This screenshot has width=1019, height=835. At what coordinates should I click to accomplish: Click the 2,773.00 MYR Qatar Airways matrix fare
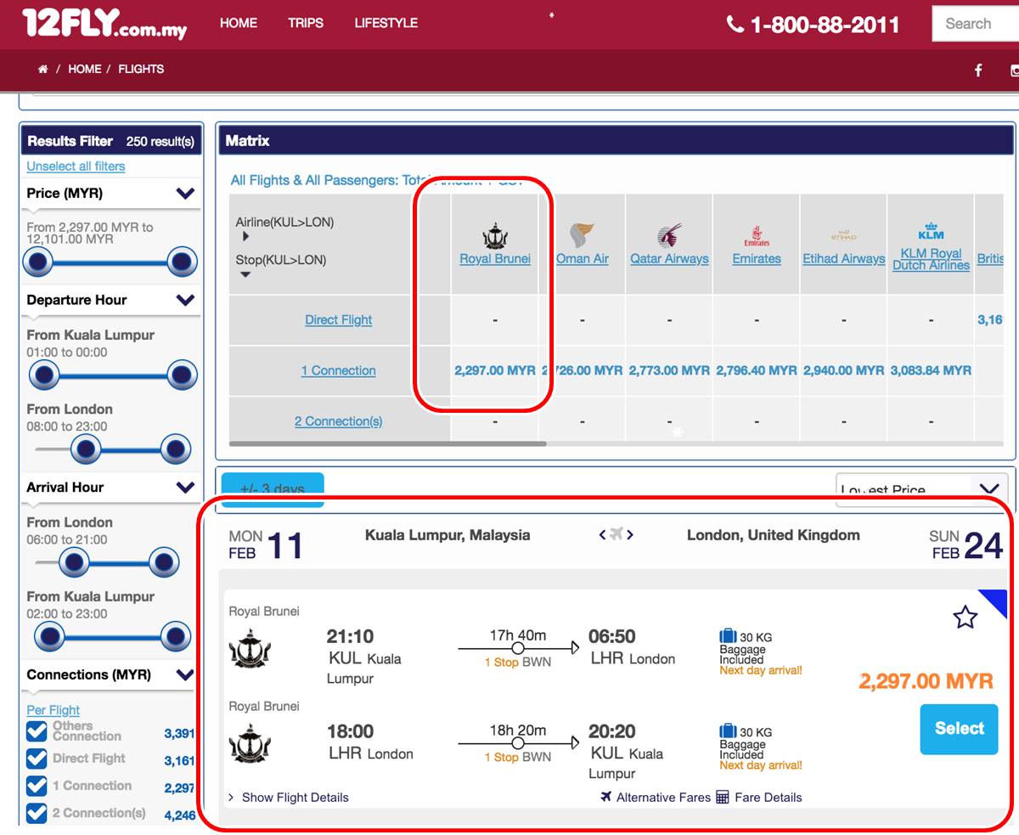pyautogui.click(x=669, y=370)
